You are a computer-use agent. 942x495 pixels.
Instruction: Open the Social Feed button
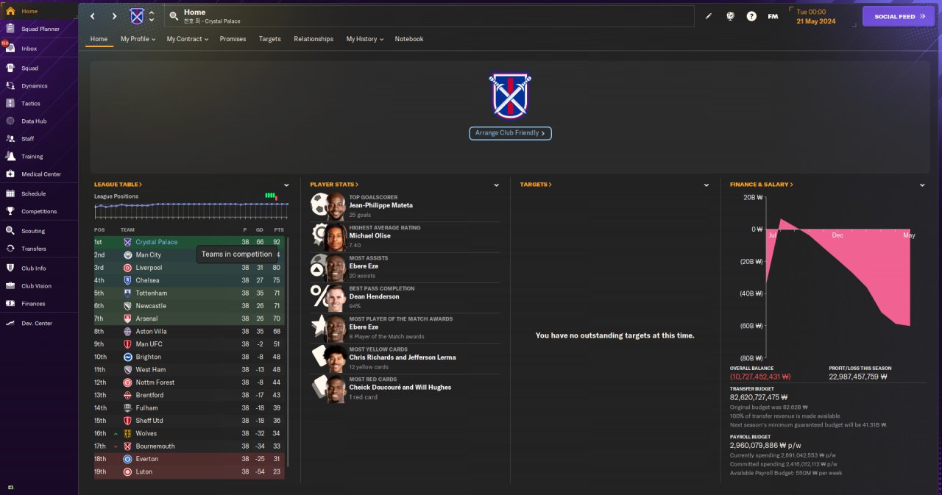[899, 16]
